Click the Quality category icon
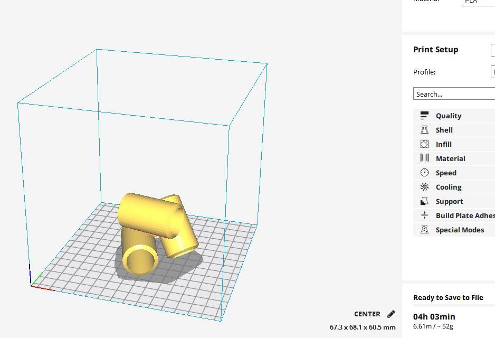Image resolution: width=495 pixels, height=338 pixels. pos(424,116)
